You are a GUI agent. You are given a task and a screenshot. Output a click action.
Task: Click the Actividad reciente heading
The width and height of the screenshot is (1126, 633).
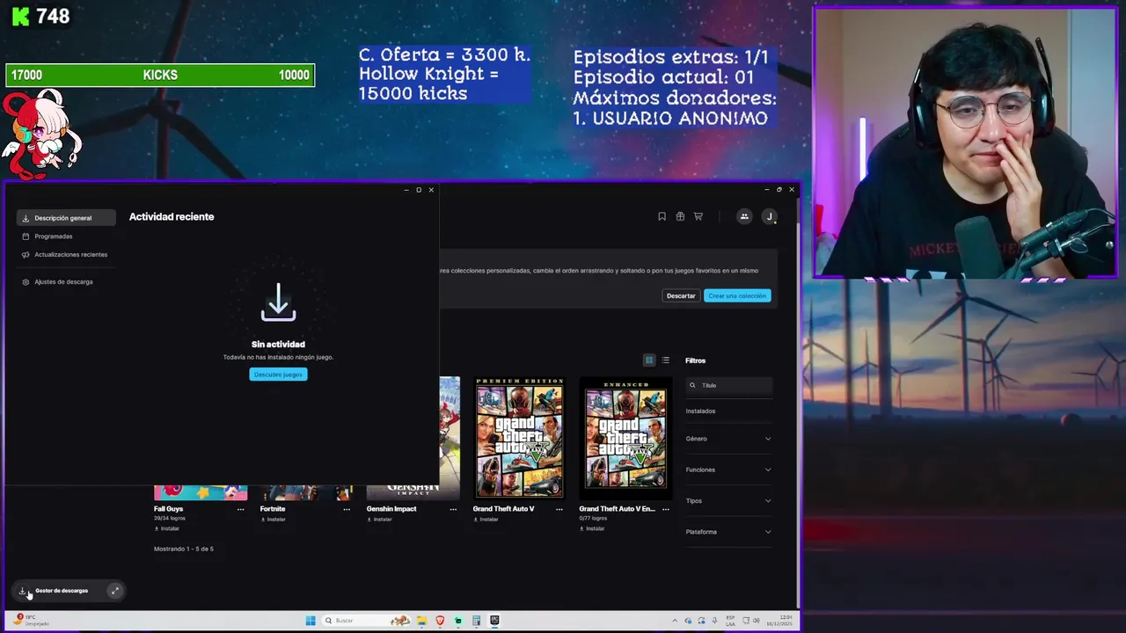[x=172, y=216]
